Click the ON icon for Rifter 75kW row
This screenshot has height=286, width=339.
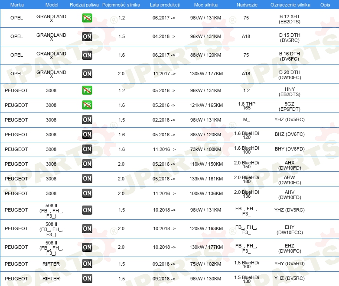(87, 264)
